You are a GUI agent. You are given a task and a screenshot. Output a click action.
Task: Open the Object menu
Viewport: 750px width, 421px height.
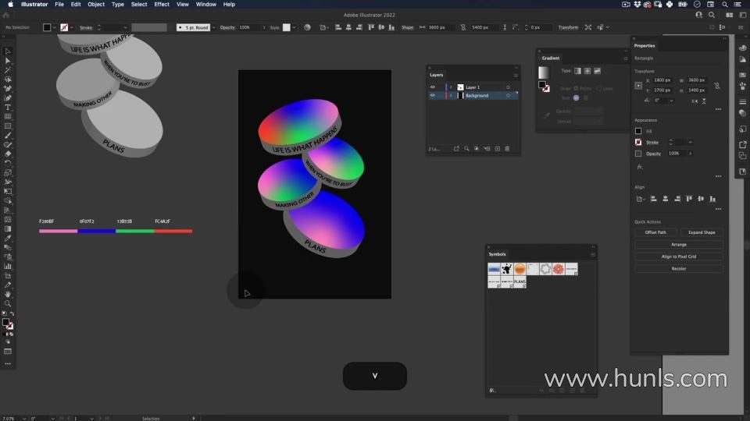(x=96, y=5)
